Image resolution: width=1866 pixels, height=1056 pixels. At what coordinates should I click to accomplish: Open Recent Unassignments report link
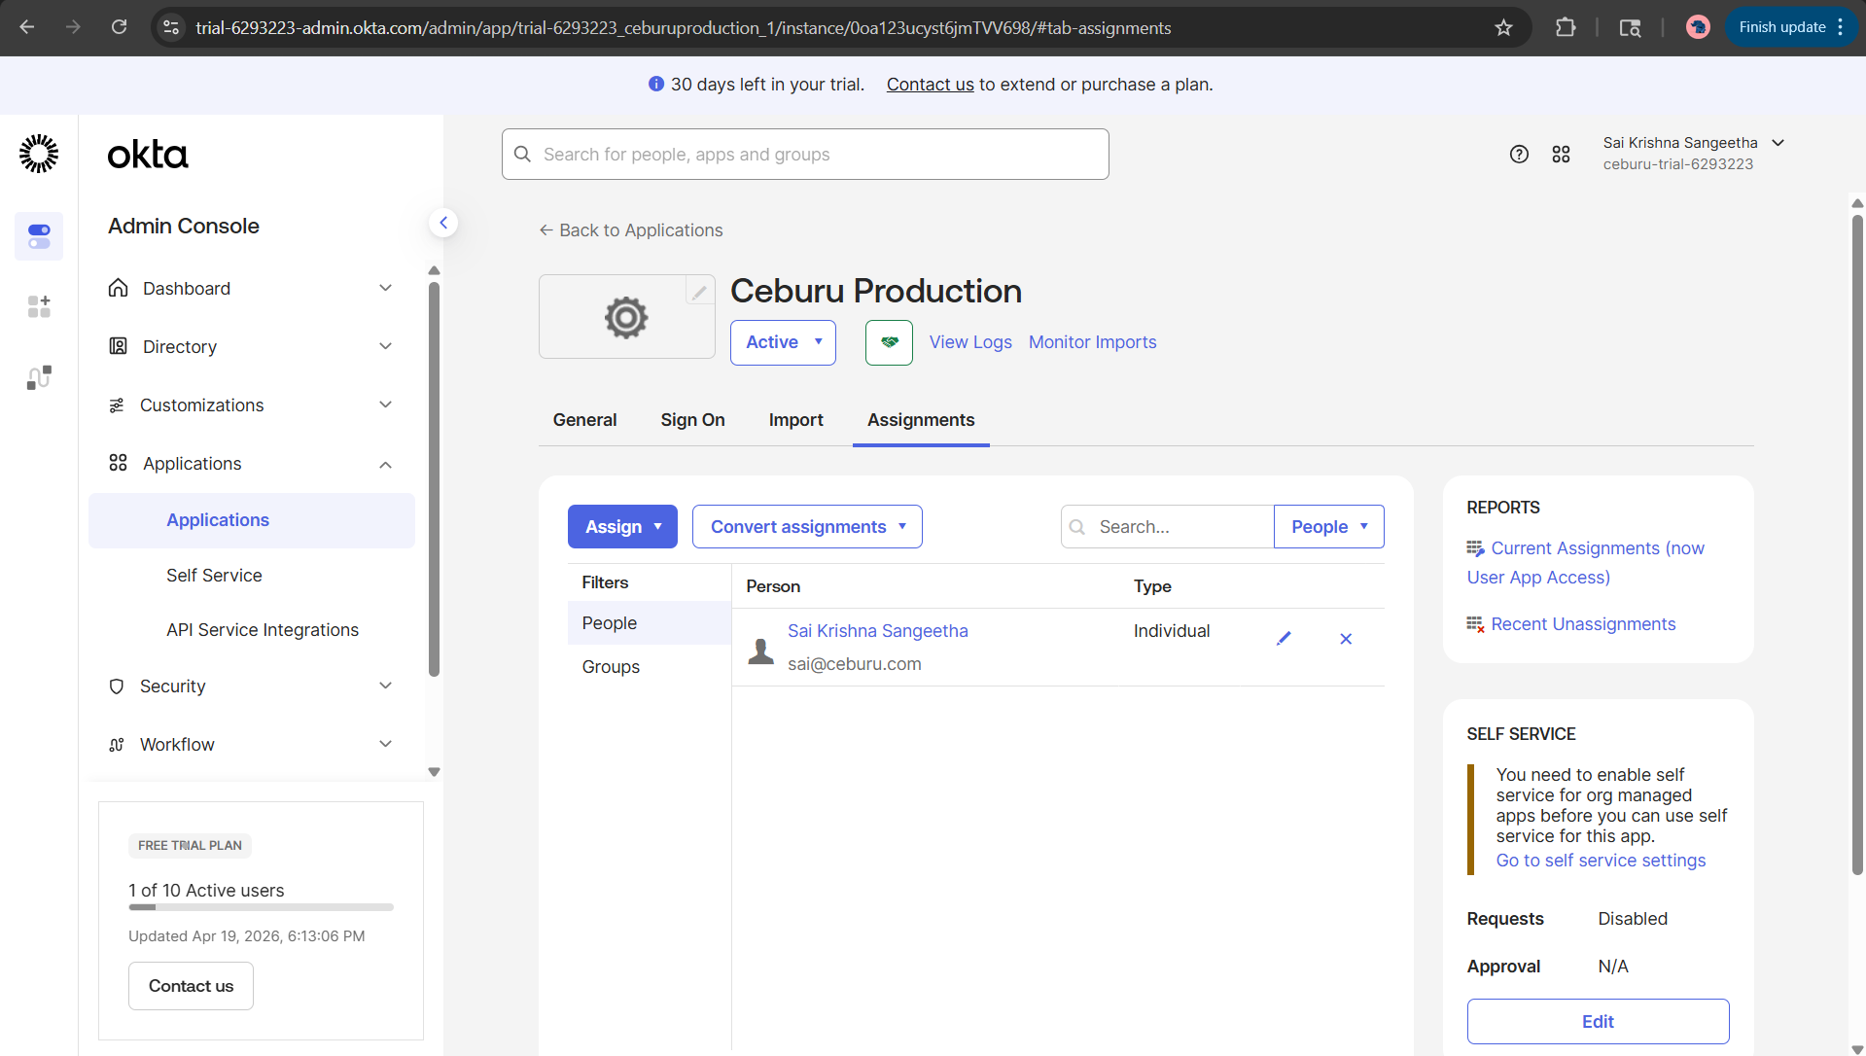(1583, 623)
